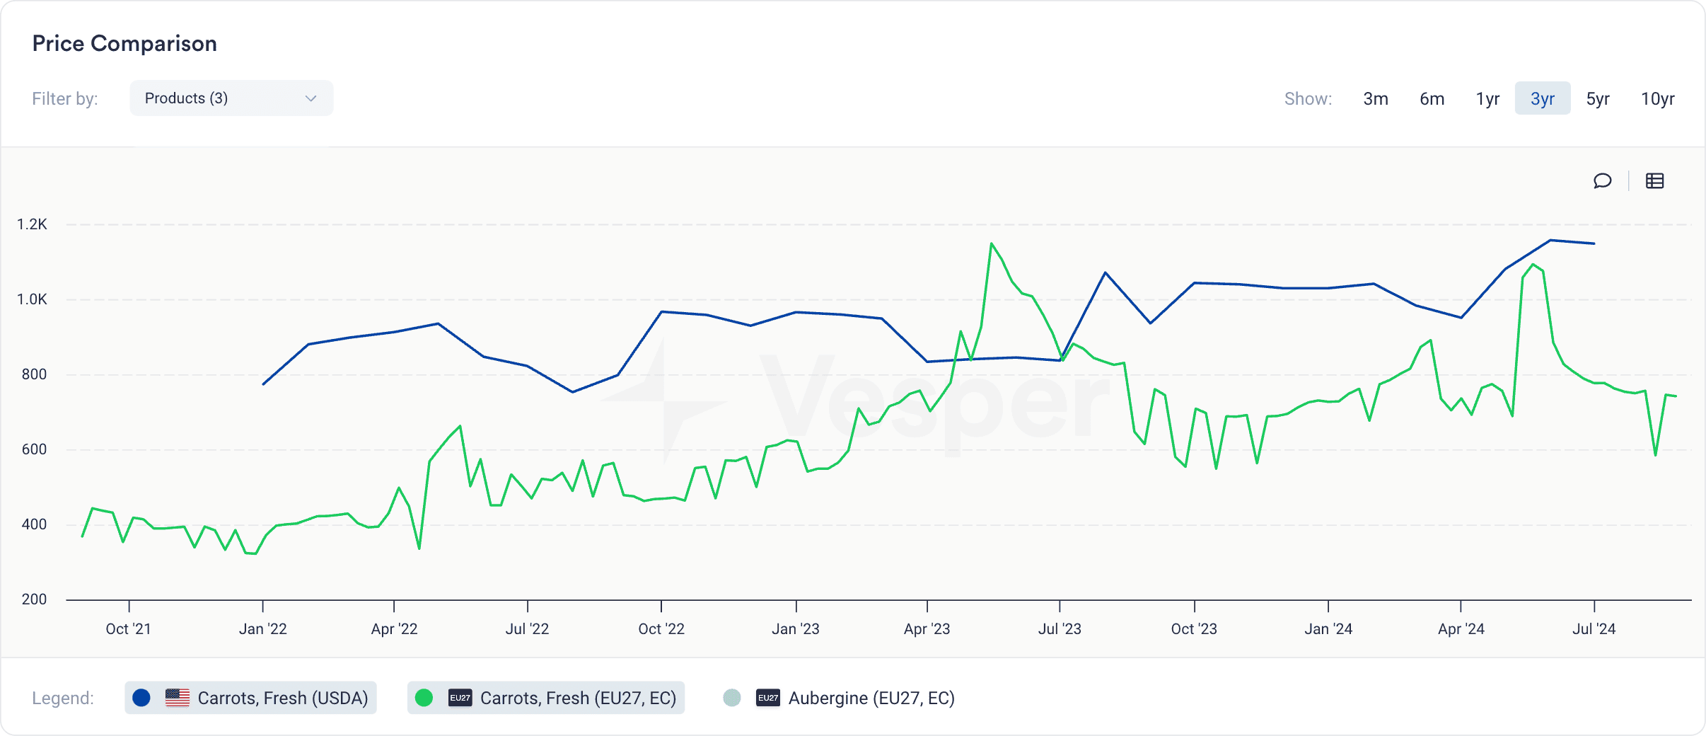This screenshot has height=736, width=1706.
Task: Click the grey dot for Aubergine
Action: pyautogui.click(x=732, y=698)
